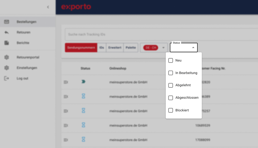The width and height of the screenshot is (258, 148).
Task: Click the exporto logo in header
Action: 76,7
